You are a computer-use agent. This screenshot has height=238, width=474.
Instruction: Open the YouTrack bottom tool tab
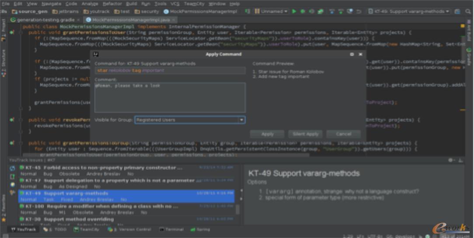coord(23,230)
